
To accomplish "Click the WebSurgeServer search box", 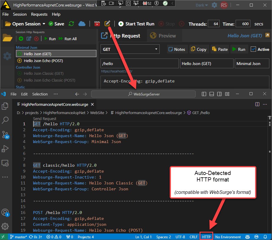I will [x=143, y=94].
